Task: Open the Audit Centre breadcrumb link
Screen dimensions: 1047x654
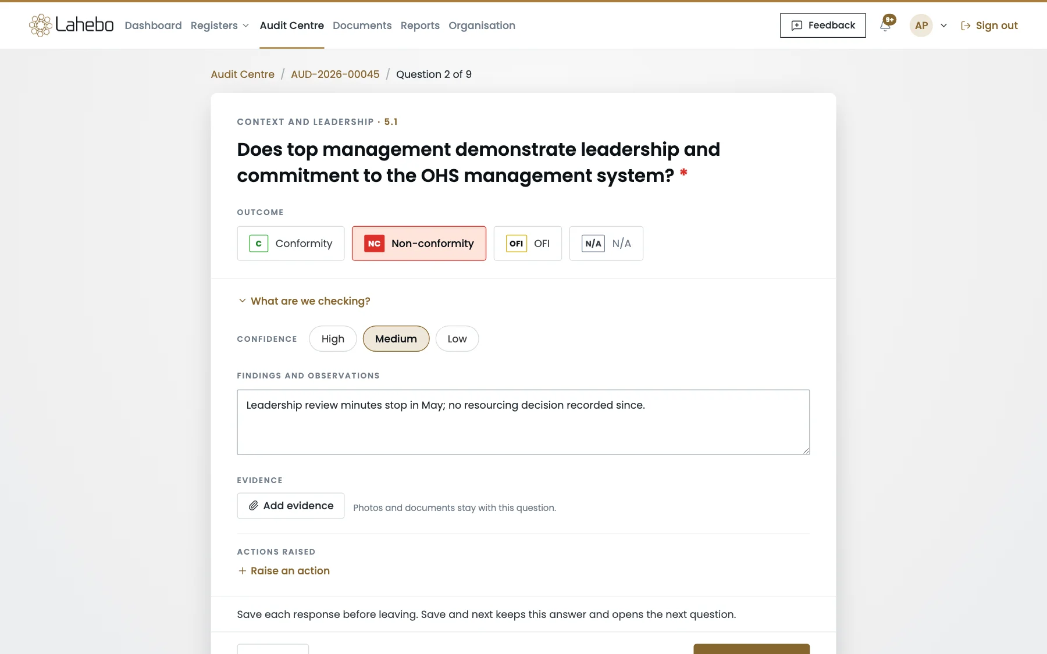Action: tap(243, 74)
